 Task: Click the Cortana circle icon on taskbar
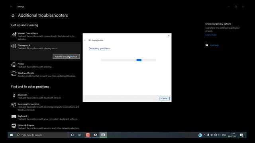tap(73, 135)
